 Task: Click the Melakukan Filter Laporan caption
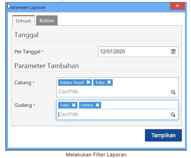[96, 155]
